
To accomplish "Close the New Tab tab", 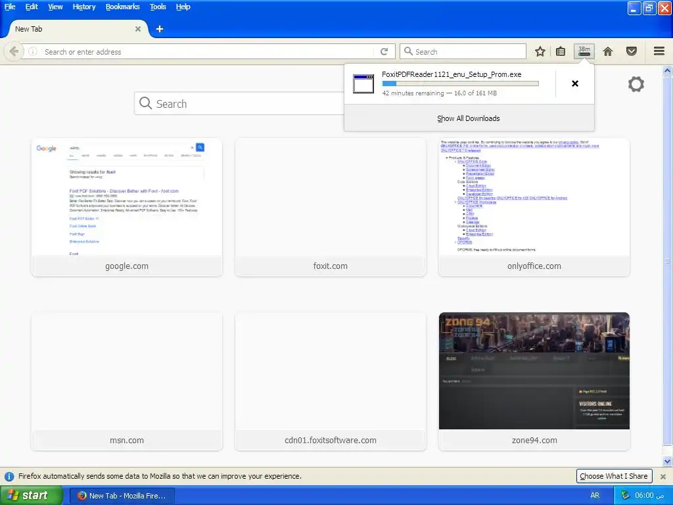I will click(x=138, y=29).
